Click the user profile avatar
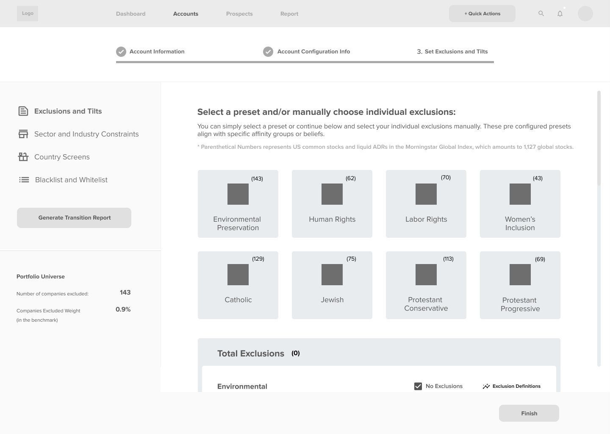This screenshot has width=610, height=434. pyautogui.click(x=585, y=13)
